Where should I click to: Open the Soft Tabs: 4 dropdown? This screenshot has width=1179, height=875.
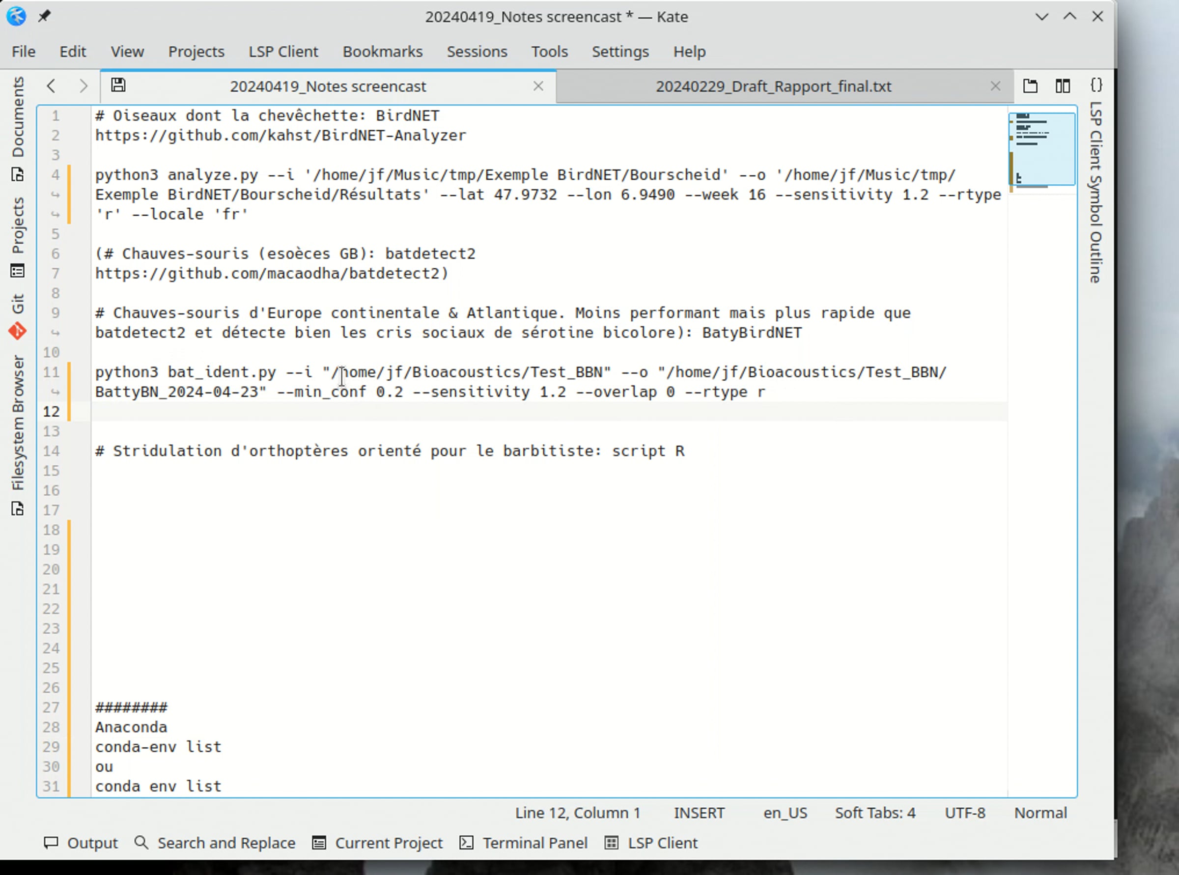(875, 813)
